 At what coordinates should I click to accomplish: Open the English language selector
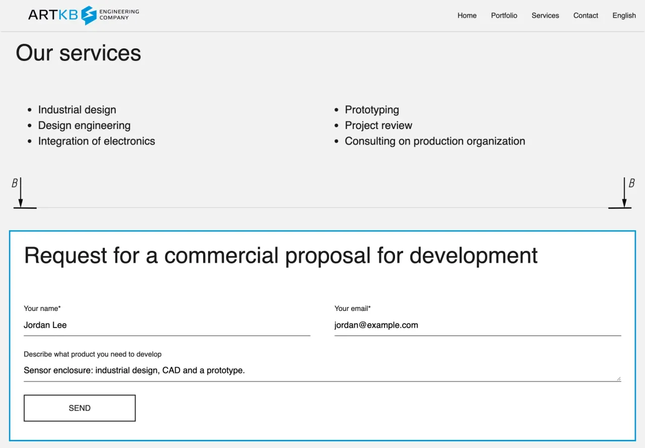(x=624, y=16)
